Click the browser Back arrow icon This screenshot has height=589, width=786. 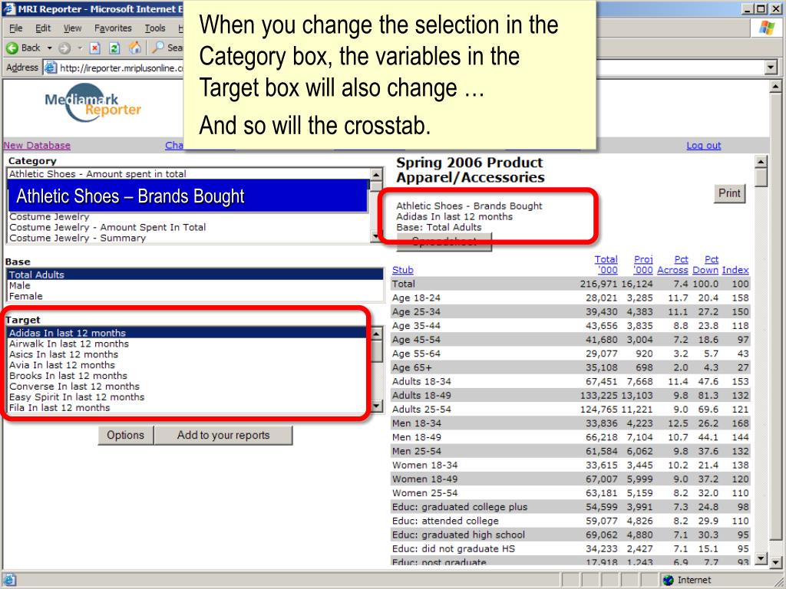point(12,48)
